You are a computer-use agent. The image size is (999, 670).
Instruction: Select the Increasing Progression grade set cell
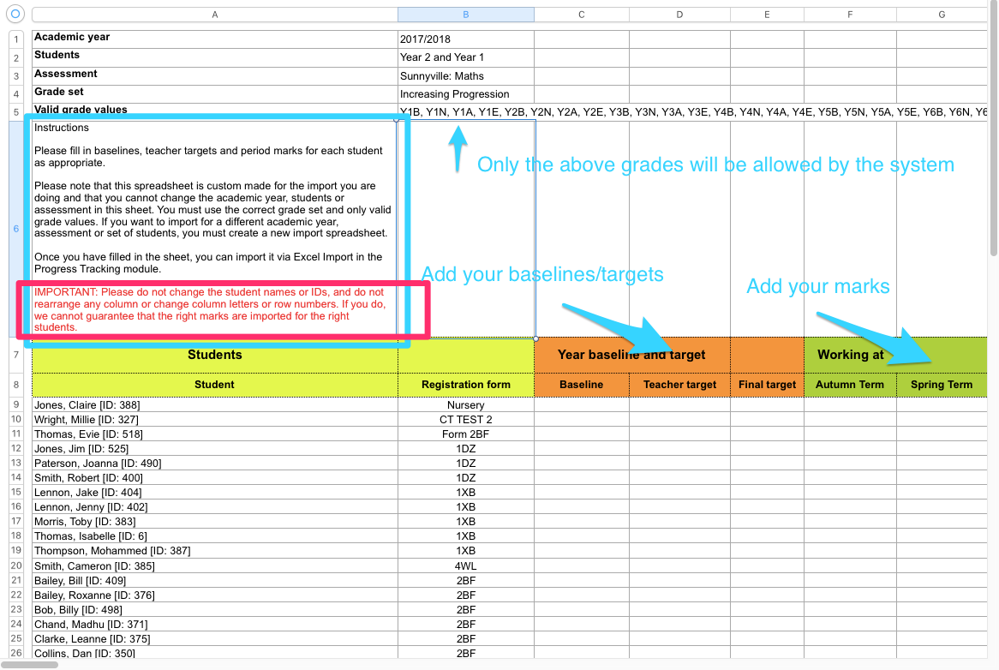point(465,94)
